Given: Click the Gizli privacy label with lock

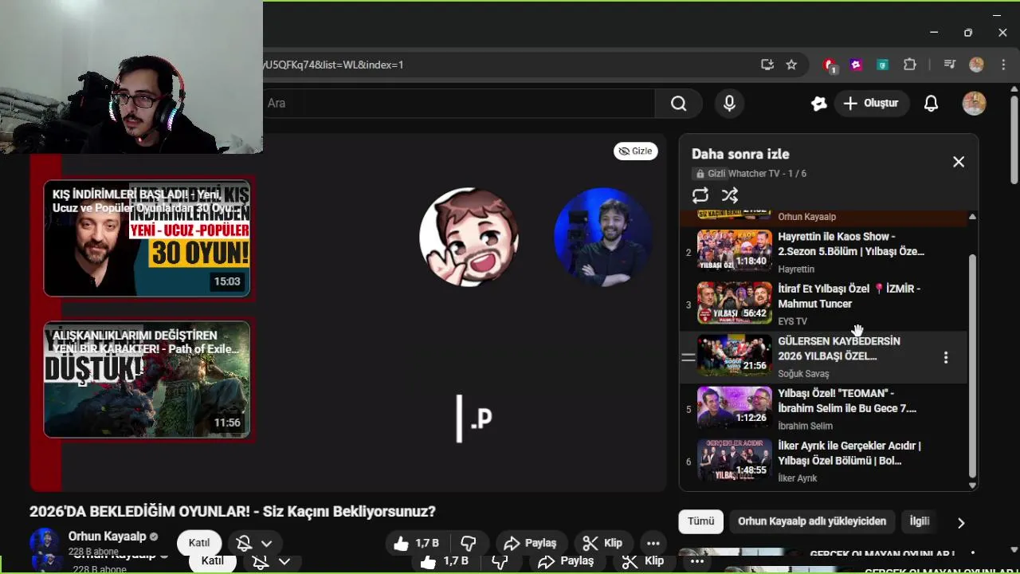Looking at the screenshot, I should pos(711,174).
